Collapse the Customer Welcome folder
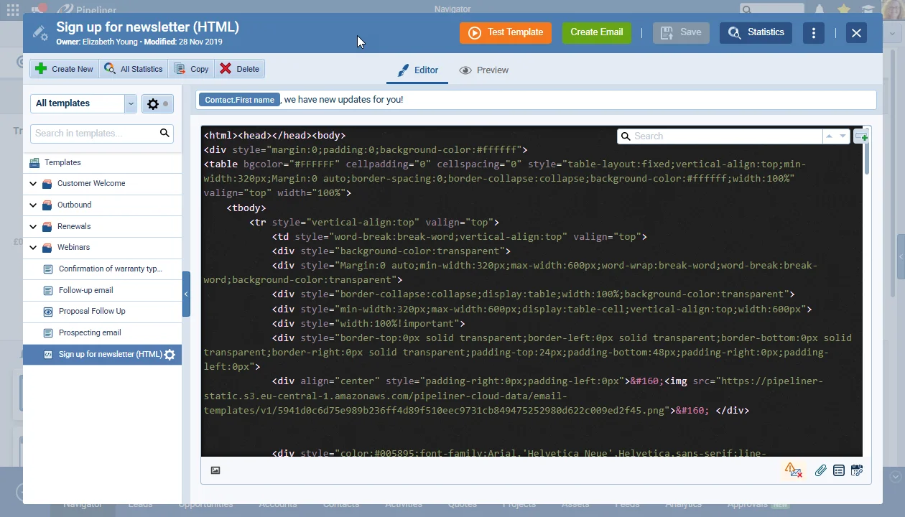The width and height of the screenshot is (905, 517). [33, 184]
